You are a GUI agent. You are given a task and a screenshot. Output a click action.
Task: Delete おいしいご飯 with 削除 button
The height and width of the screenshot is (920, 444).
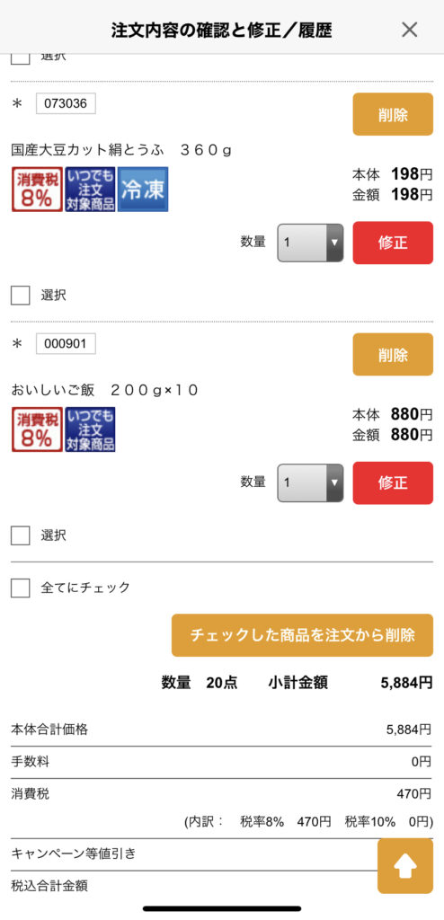tap(393, 354)
